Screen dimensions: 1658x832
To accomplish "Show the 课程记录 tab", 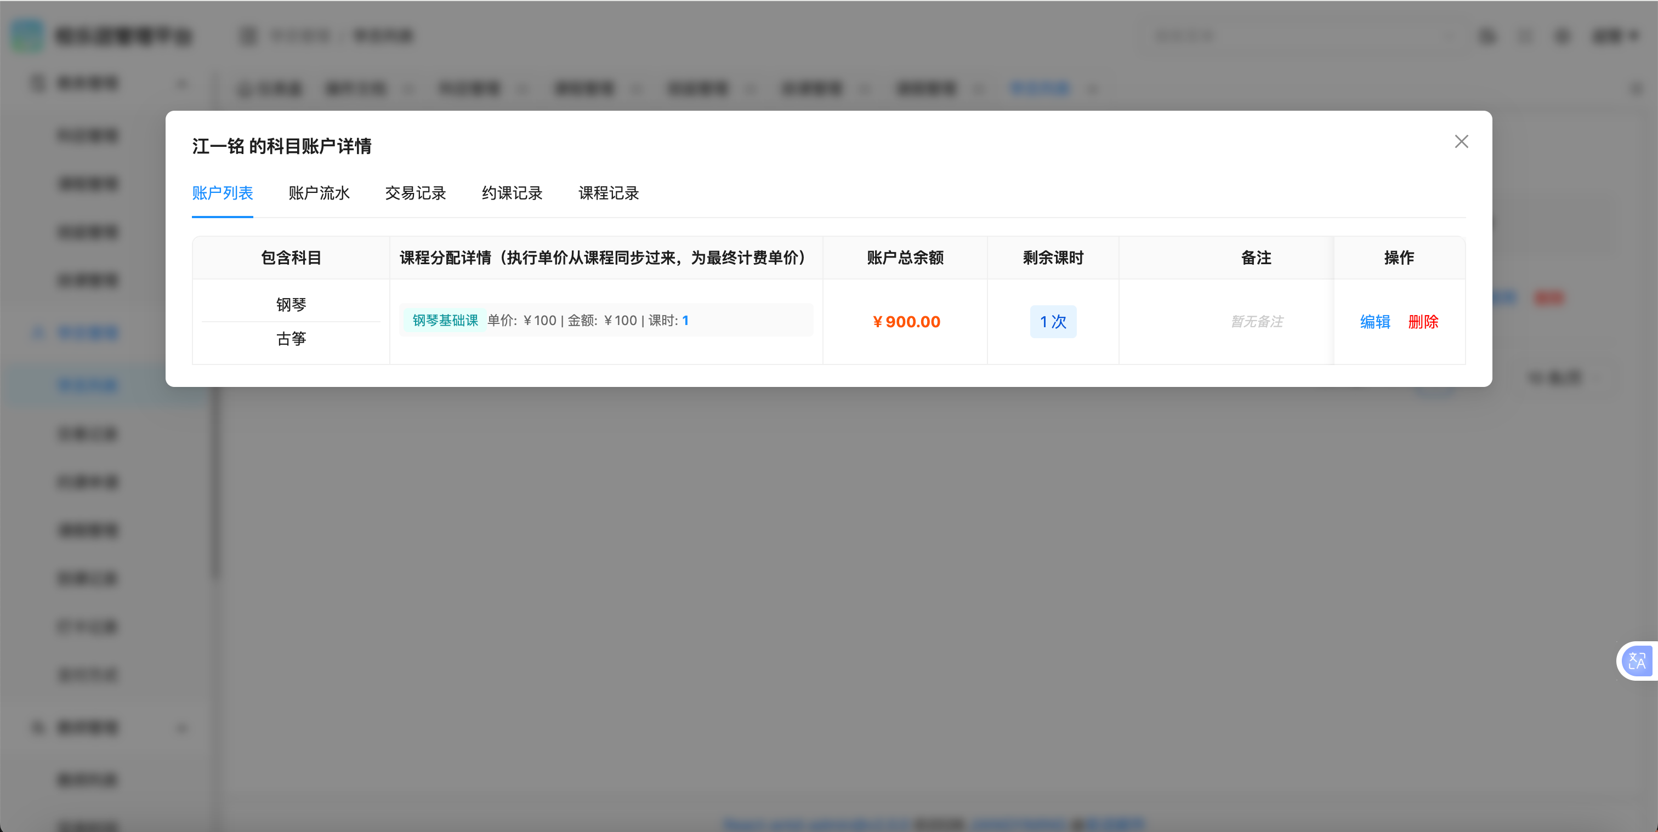I will tap(608, 193).
